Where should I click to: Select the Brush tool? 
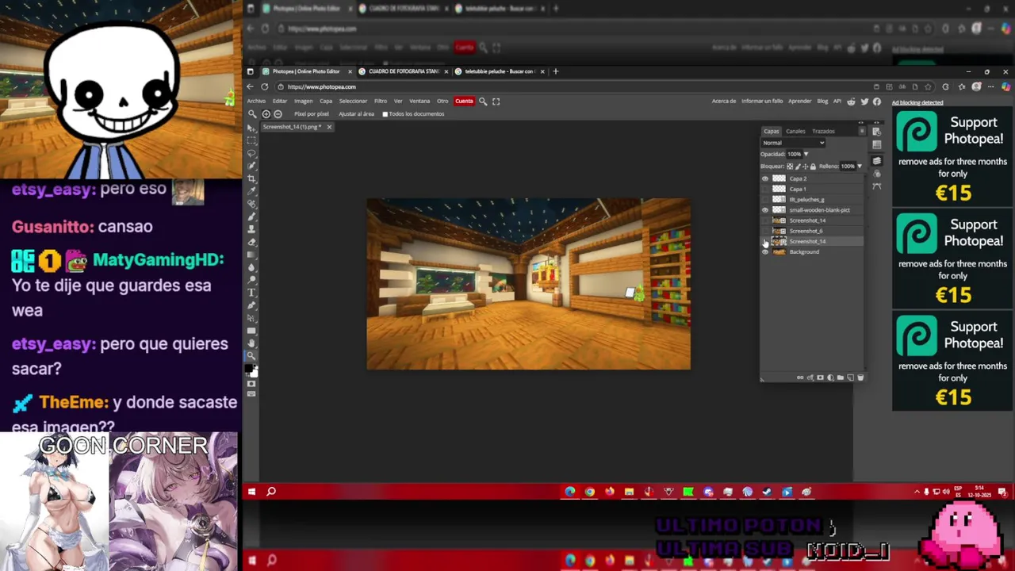[251, 217]
